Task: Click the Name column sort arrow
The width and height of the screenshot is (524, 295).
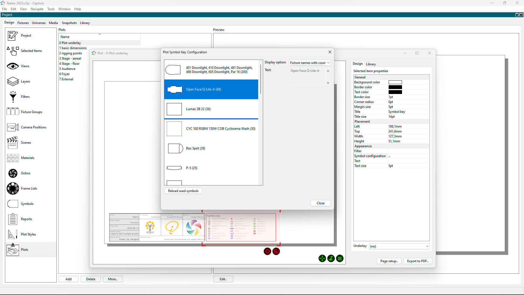Action: [x=100, y=34]
